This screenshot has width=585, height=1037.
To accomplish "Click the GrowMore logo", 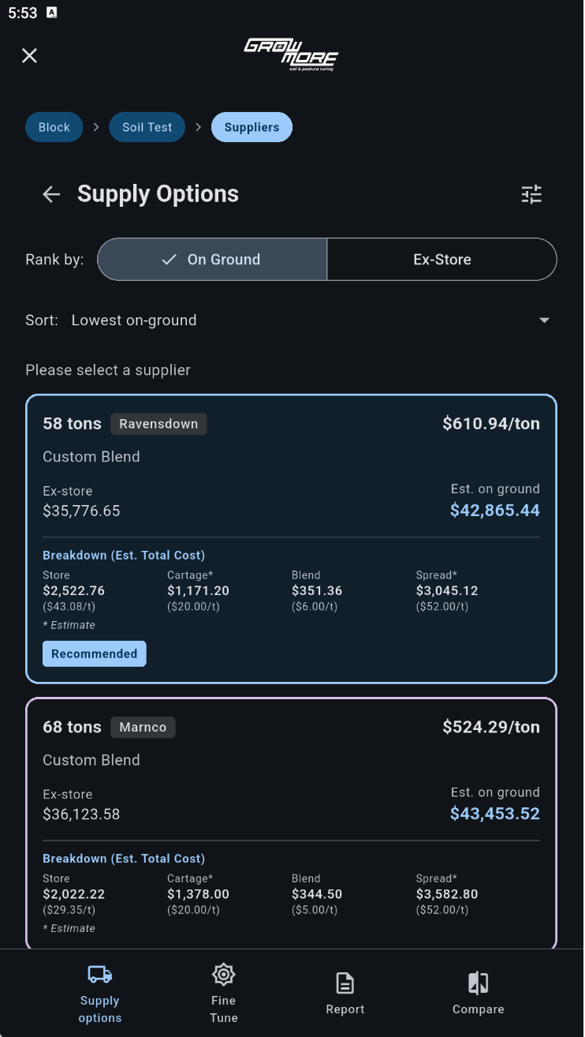I will [x=292, y=55].
